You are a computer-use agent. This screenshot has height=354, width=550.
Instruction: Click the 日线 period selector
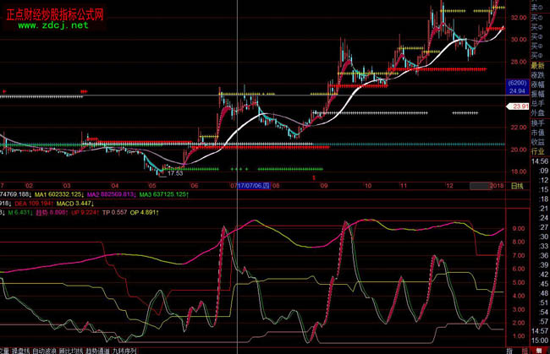point(514,184)
